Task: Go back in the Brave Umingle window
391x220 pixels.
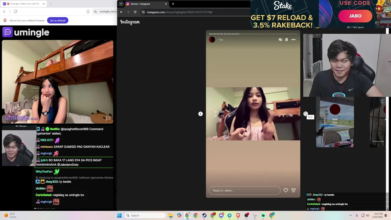Action: point(4,12)
